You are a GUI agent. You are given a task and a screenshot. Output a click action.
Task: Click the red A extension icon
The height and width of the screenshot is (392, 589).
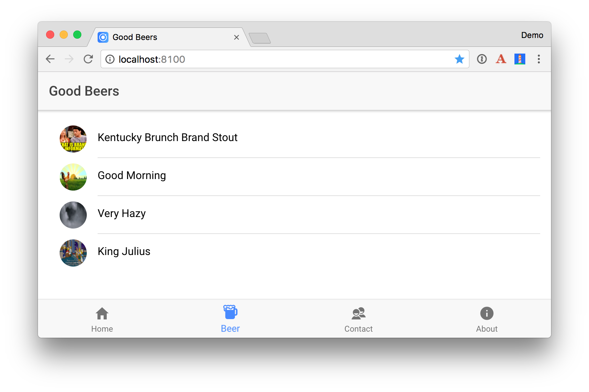pyautogui.click(x=501, y=59)
